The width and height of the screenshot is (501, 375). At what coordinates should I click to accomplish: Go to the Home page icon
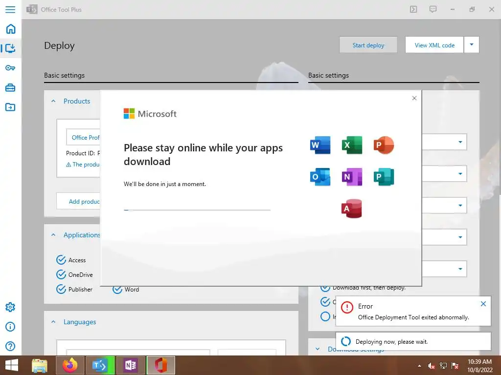(11, 29)
